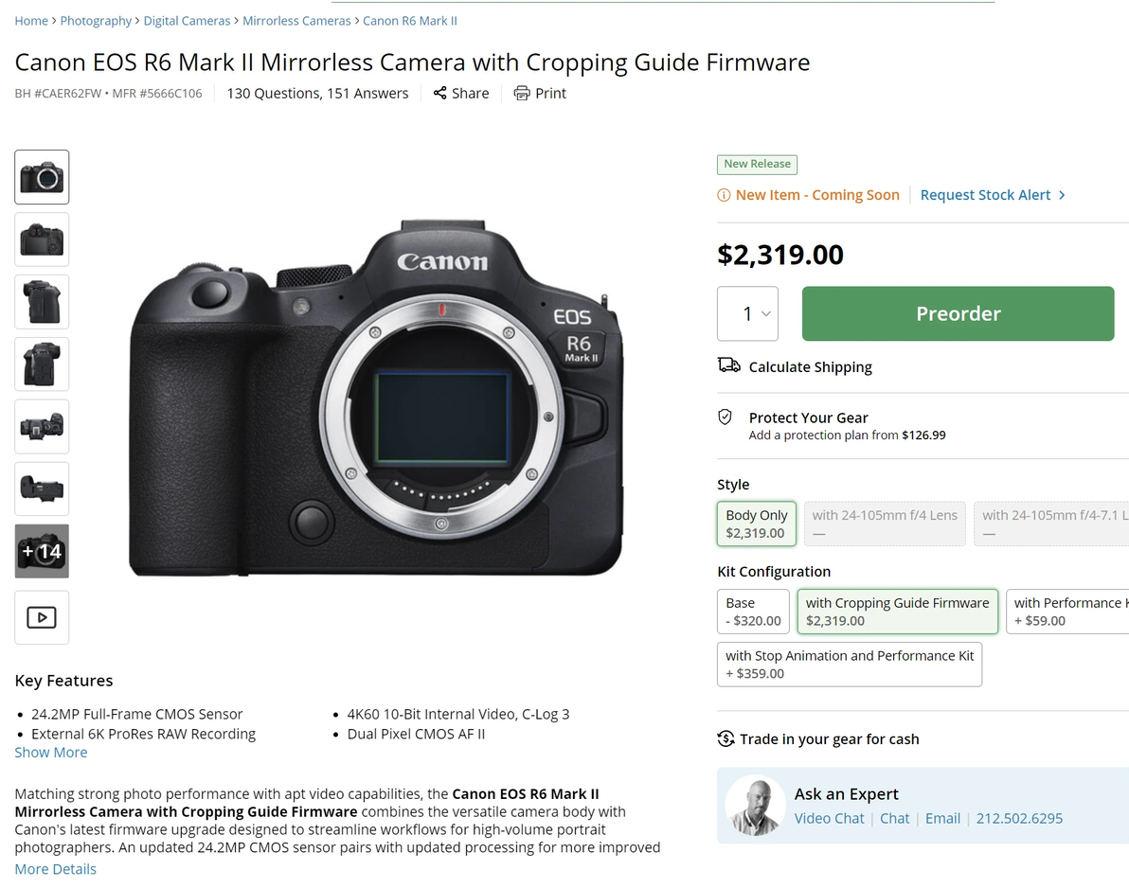Click the Print icon

coord(522,93)
